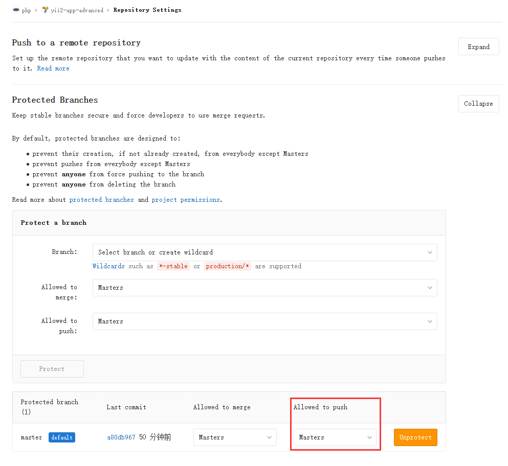Click the orange Unprotect button
508x466 pixels.
coord(415,437)
